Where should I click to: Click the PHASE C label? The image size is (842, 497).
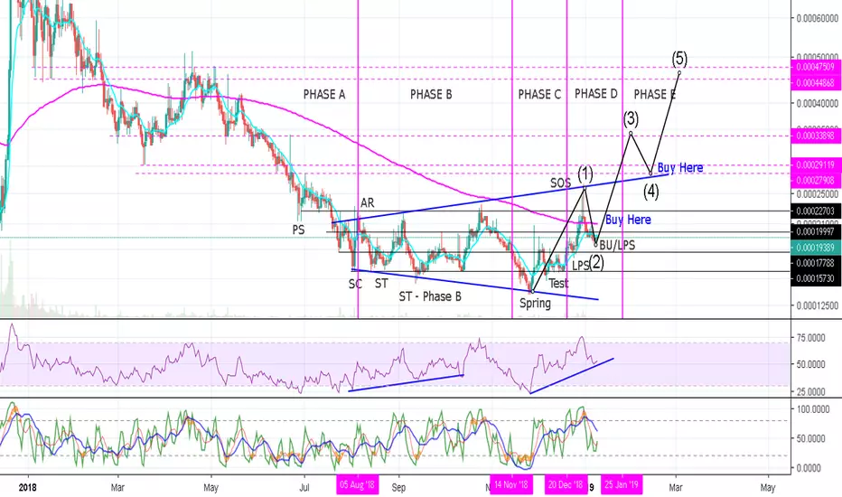[539, 95]
